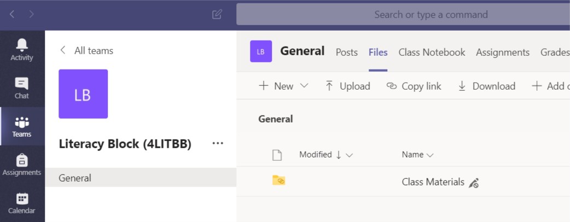Open the Class Materials folder name
The image size is (570, 222).
coord(433,182)
